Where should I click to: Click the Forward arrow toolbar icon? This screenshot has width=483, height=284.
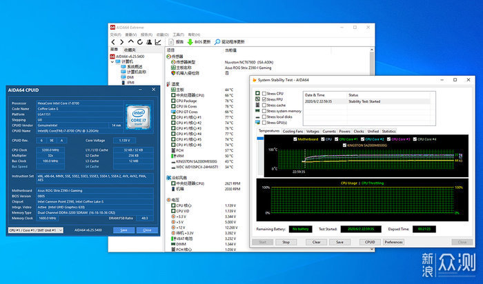pos(122,42)
